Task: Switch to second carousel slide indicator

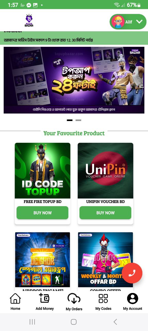Action: coord(78,120)
